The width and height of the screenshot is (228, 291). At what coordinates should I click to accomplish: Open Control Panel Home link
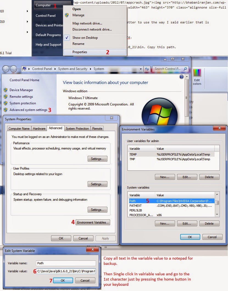[x=24, y=80]
